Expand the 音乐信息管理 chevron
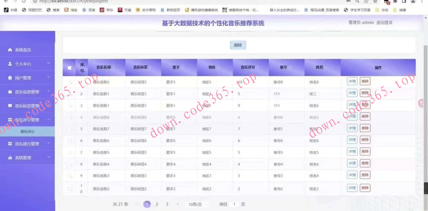Viewport: 428px width, 211px height. point(49,91)
